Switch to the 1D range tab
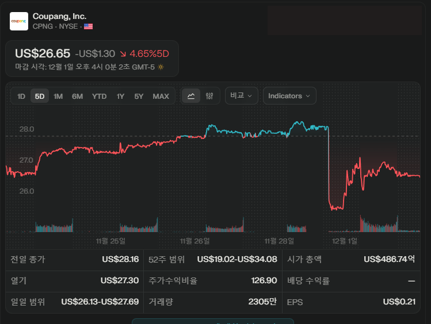 (21, 97)
